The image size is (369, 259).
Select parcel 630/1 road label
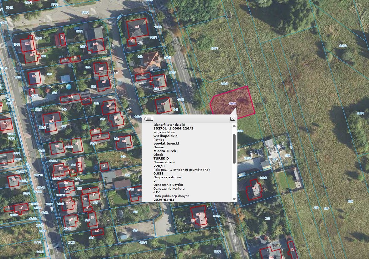(x=85, y=13)
